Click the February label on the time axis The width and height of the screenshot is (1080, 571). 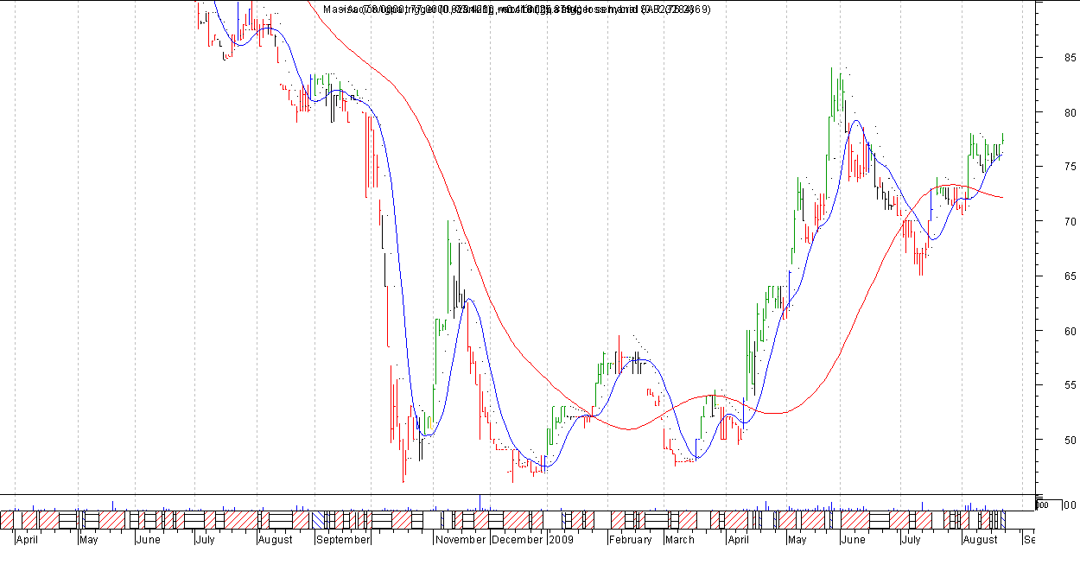630,540
